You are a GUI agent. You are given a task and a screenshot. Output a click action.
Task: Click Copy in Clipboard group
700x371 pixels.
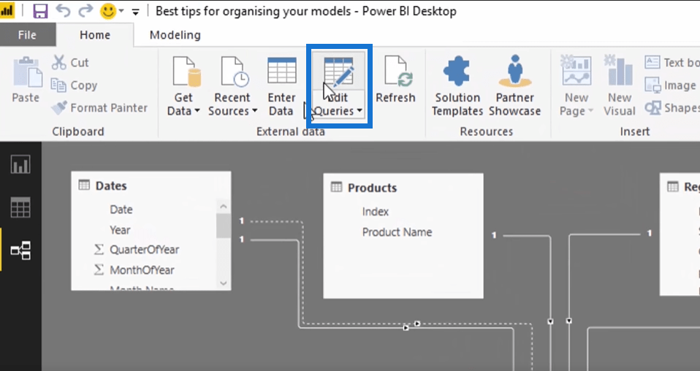pos(74,85)
